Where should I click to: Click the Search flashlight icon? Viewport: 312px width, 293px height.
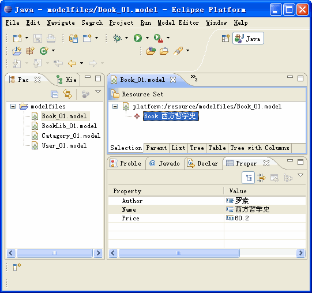pyautogui.click(x=178, y=51)
